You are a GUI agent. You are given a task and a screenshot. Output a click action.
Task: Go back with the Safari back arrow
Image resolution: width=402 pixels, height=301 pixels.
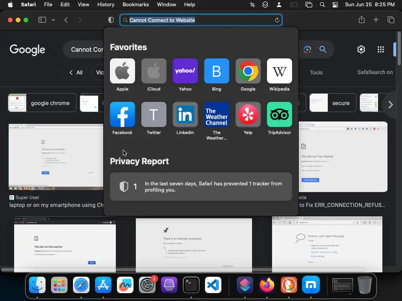click(x=66, y=20)
